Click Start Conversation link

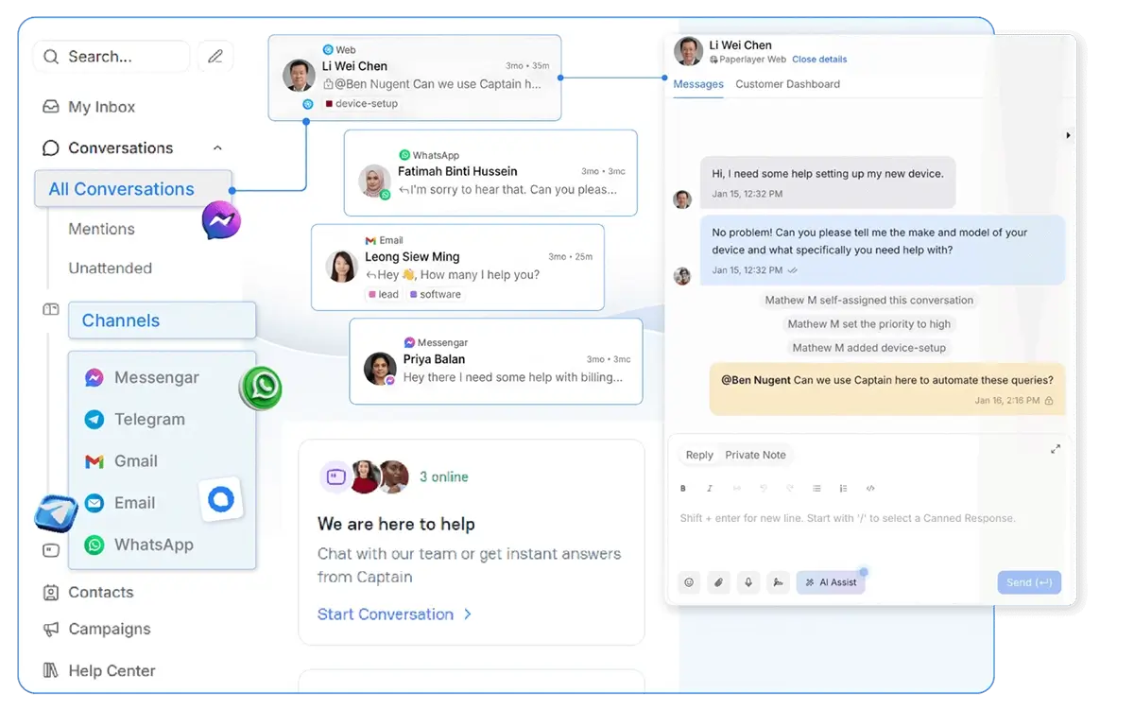pos(394,614)
